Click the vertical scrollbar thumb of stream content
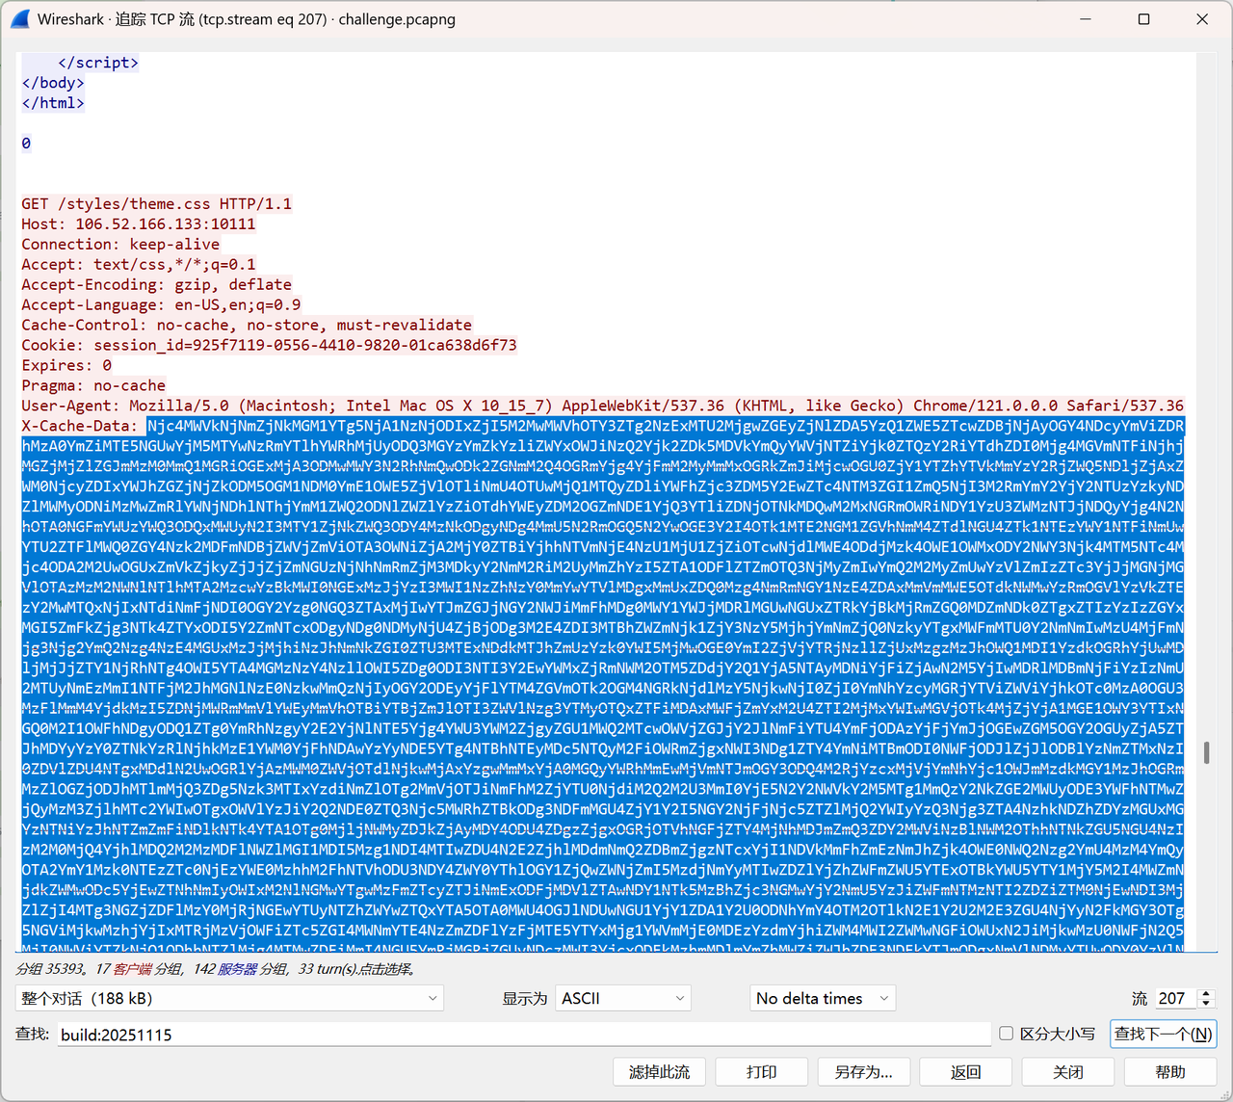The width and height of the screenshot is (1233, 1102). 1206,752
